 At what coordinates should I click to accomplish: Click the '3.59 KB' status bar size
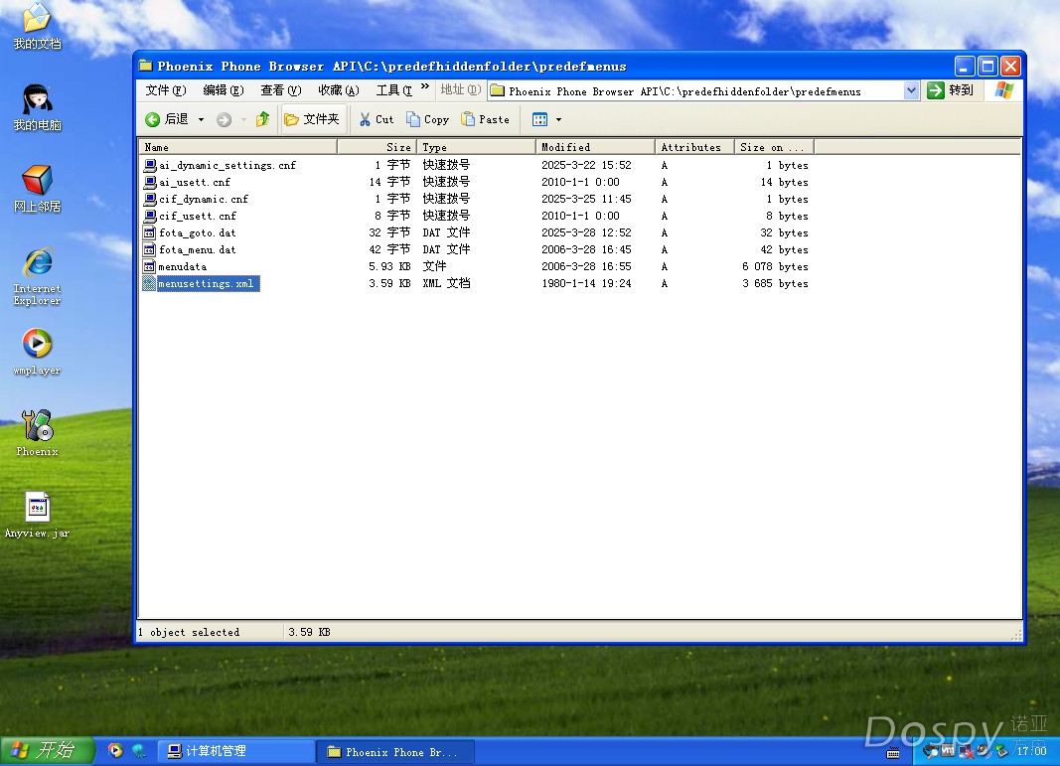click(x=309, y=632)
